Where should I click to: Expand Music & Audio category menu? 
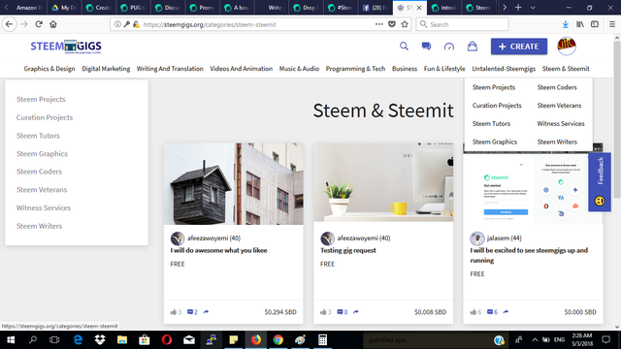pos(299,69)
